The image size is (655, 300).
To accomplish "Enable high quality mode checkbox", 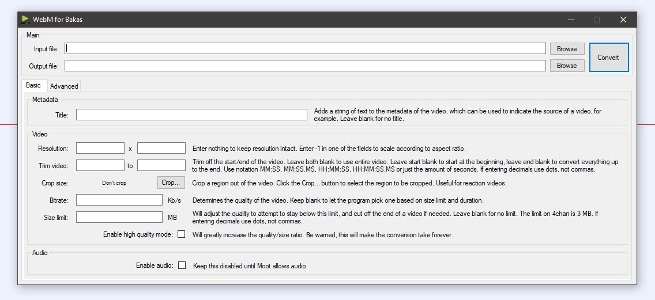I will [181, 234].
